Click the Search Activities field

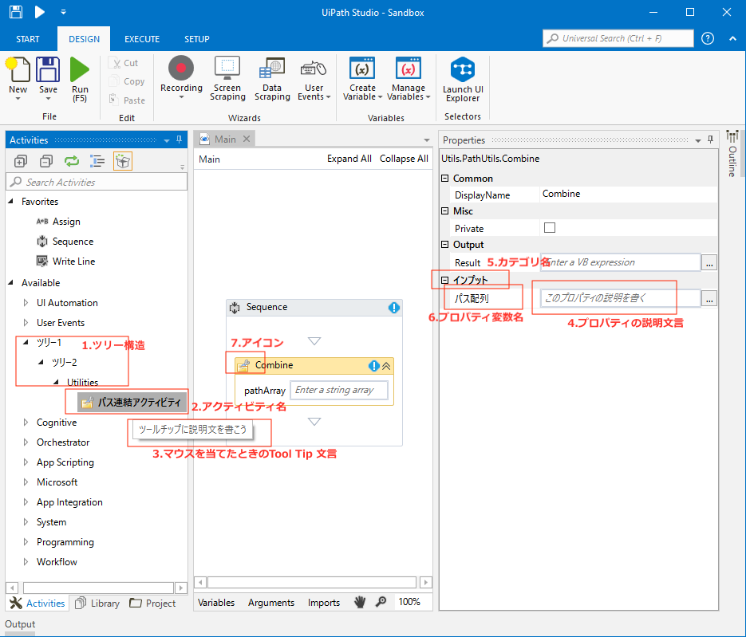click(97, 182)
